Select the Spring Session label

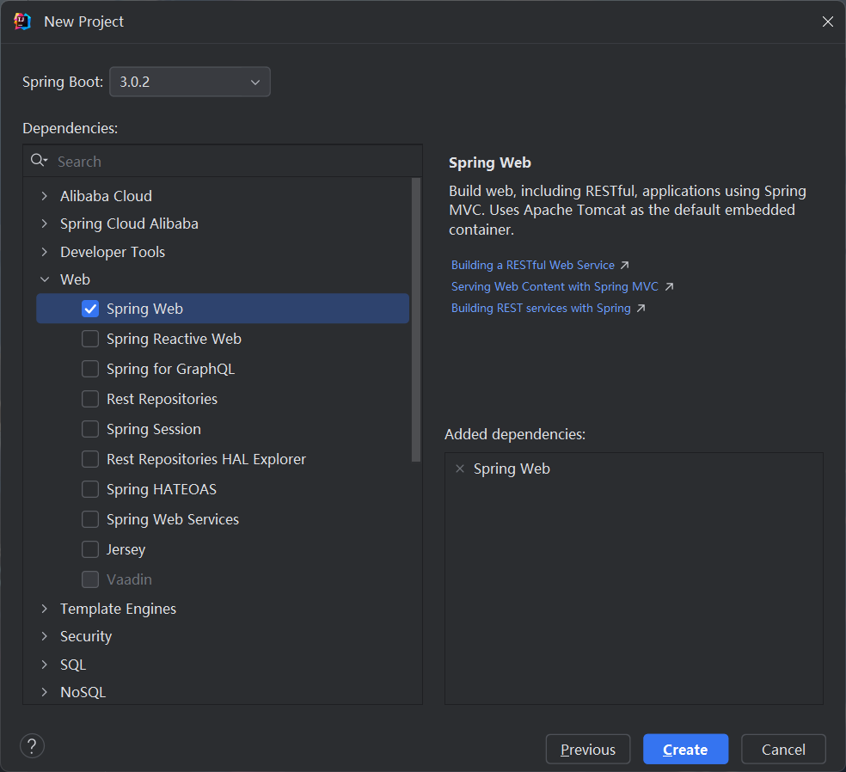pyautogui.click(x=154, y=430)
